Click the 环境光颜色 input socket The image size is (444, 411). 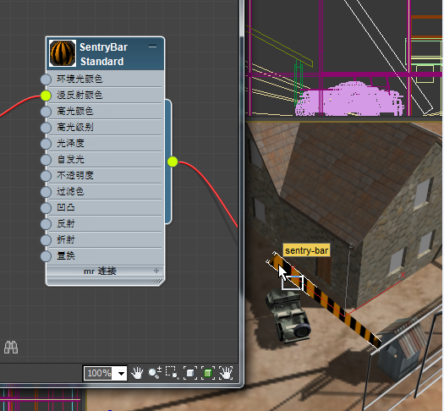pos(46,79)
